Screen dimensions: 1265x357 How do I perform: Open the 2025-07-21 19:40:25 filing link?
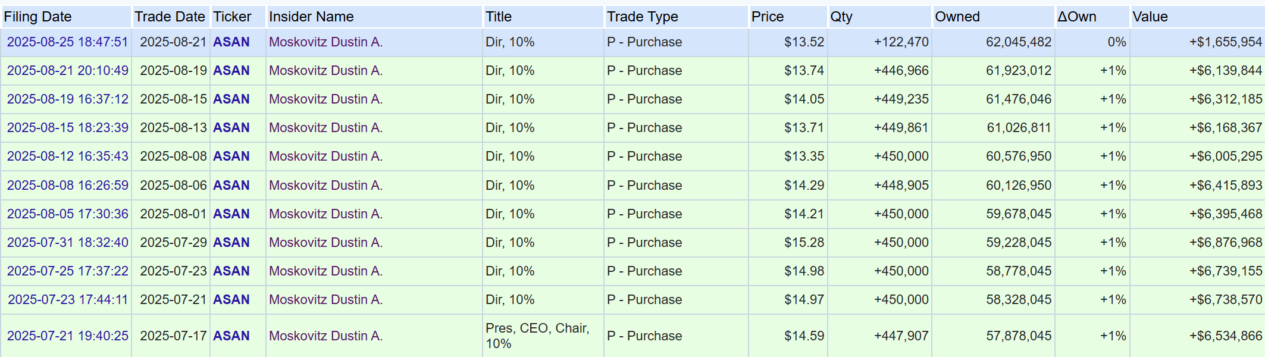pos(67,336)
